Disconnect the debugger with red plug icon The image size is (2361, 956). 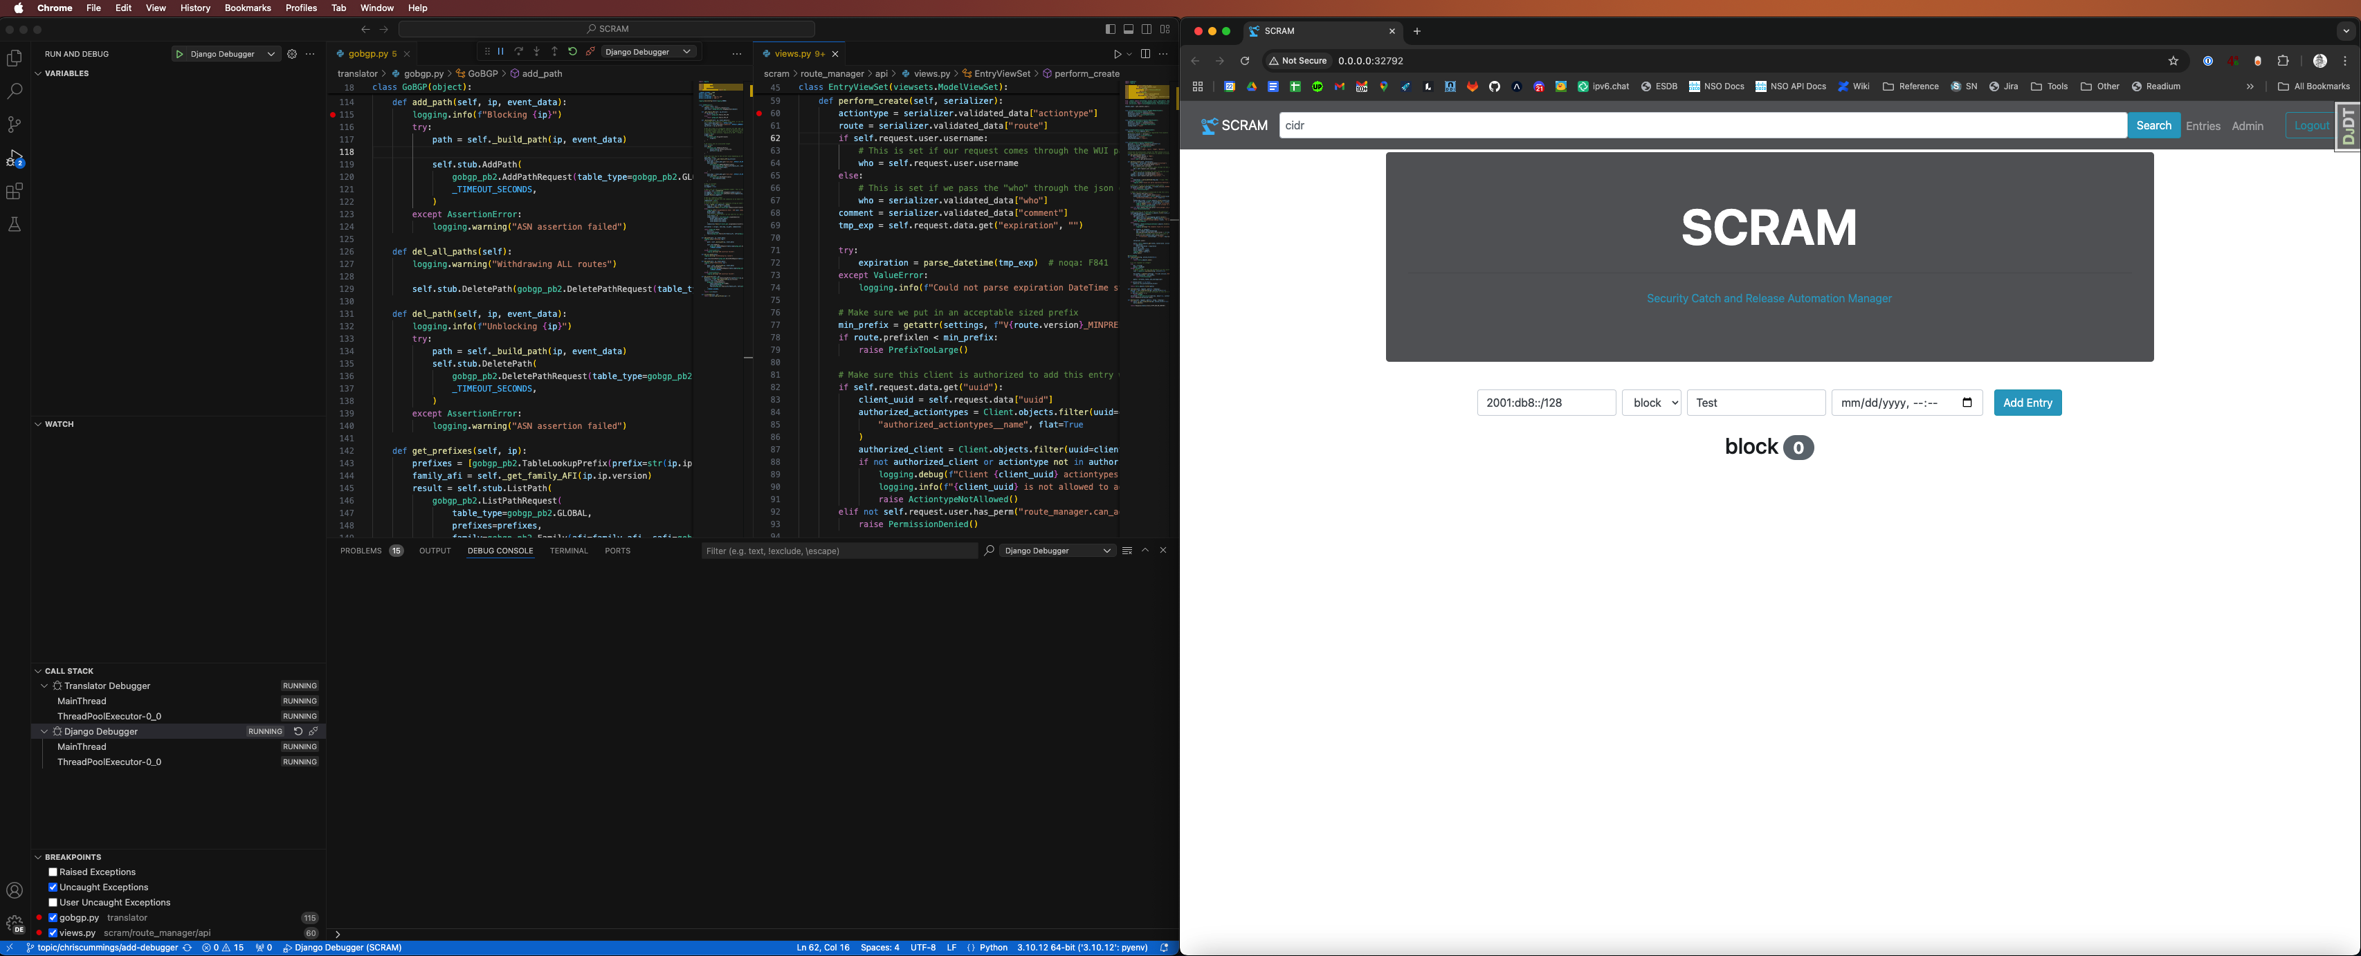tap(590, 51)
